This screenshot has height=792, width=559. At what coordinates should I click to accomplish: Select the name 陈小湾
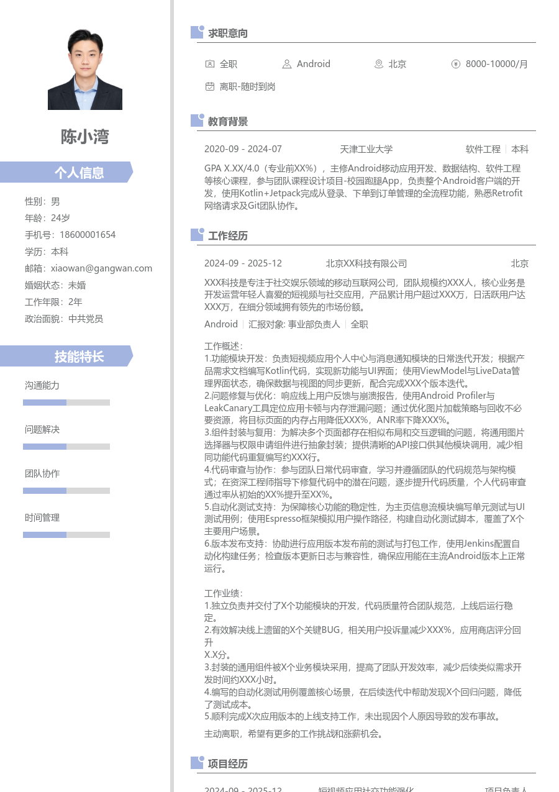(x=85, y=137)
